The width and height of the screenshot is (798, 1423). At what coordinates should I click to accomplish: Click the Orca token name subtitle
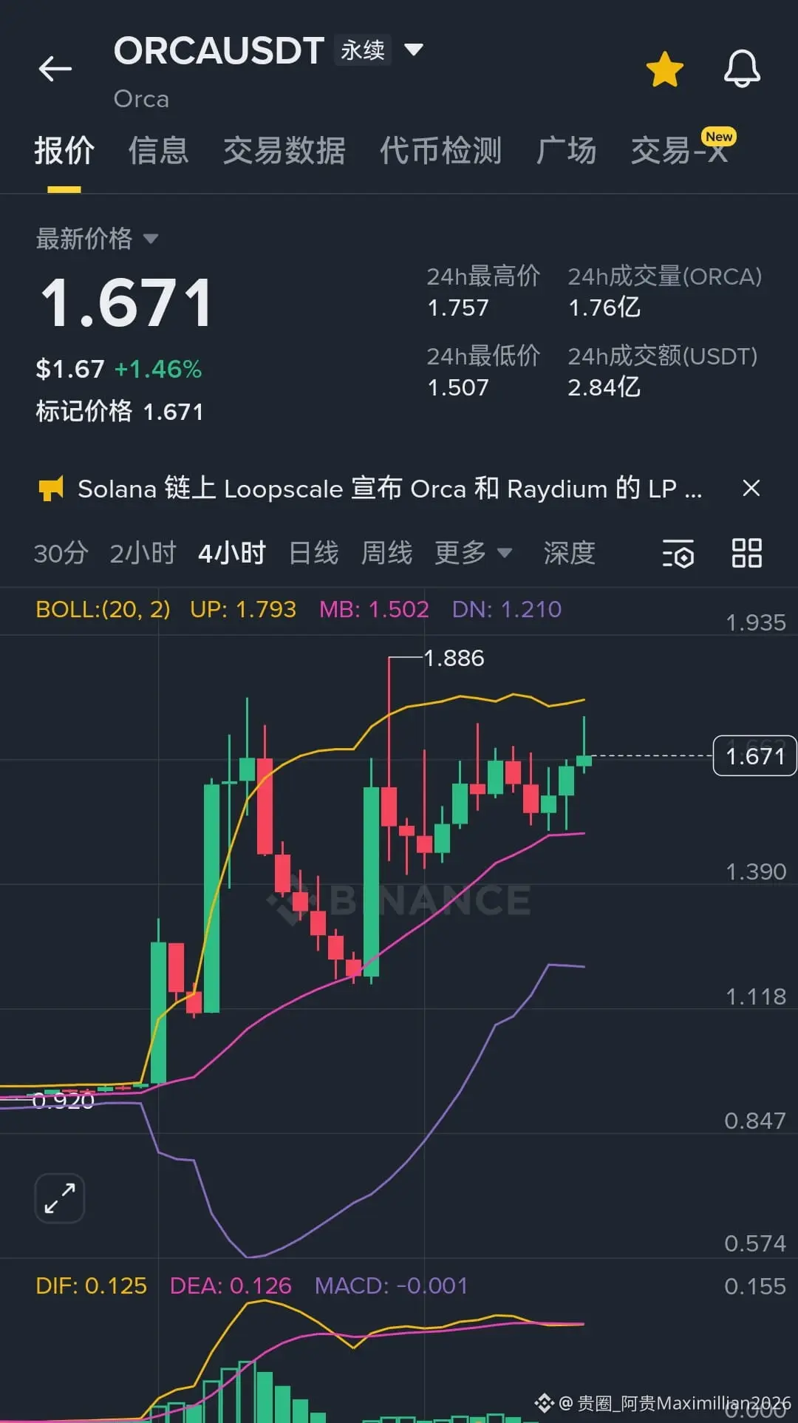tap(141, 98)
